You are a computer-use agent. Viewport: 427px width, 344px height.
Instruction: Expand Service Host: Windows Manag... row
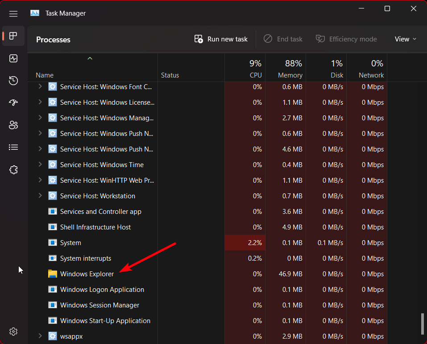pos(40,118)
